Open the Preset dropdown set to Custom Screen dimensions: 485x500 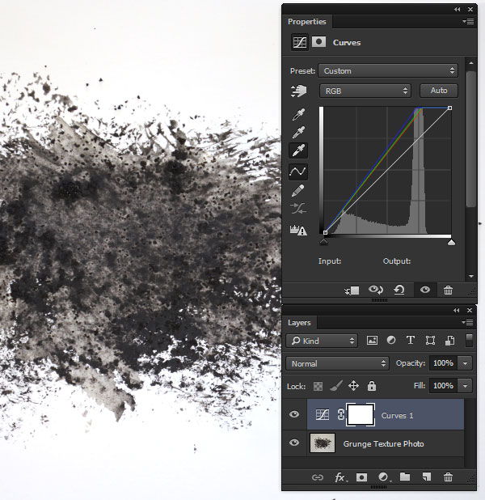pyautogui.click(x=388, y=71)
